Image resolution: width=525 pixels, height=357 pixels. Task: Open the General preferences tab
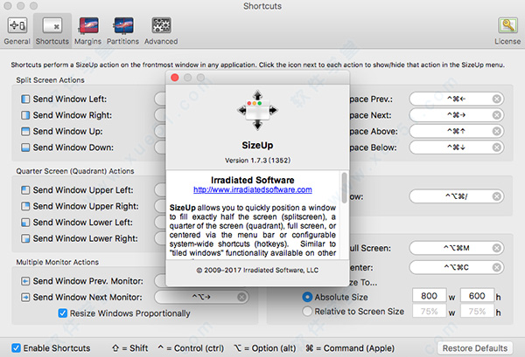17,31
